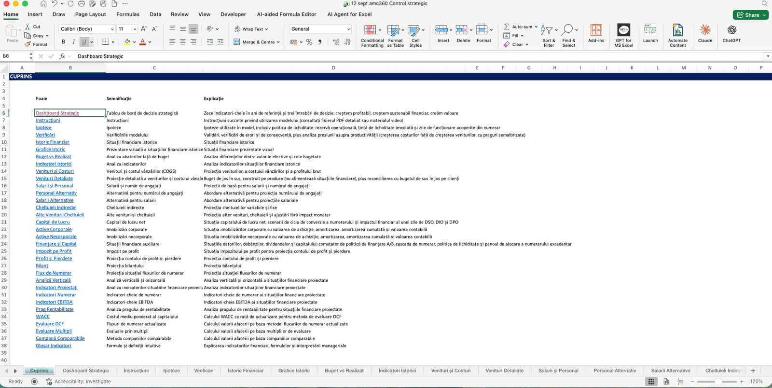Switch to the Page Layout ribbon tab
772x388 pixels.
click(91, 14)
